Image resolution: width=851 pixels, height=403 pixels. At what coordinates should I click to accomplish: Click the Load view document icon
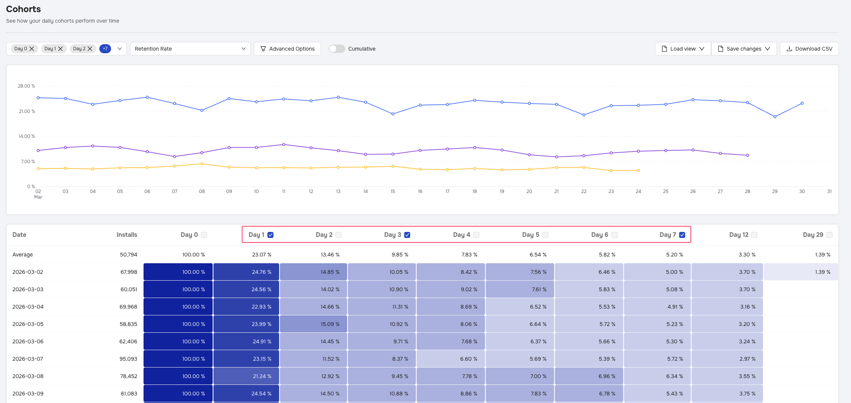pos(664,49)
